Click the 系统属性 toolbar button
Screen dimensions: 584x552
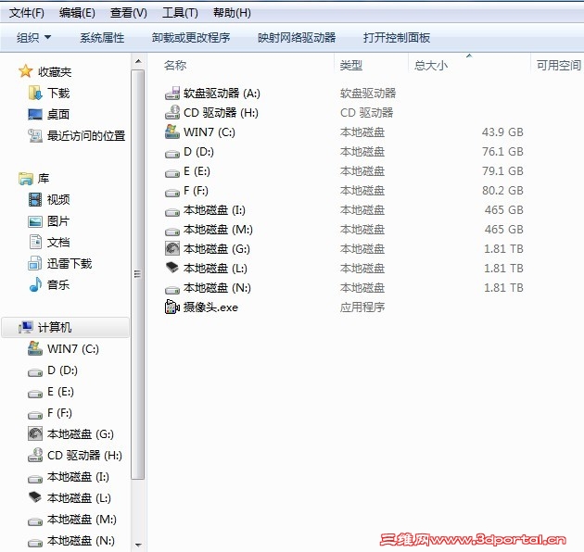pos(102,38)
